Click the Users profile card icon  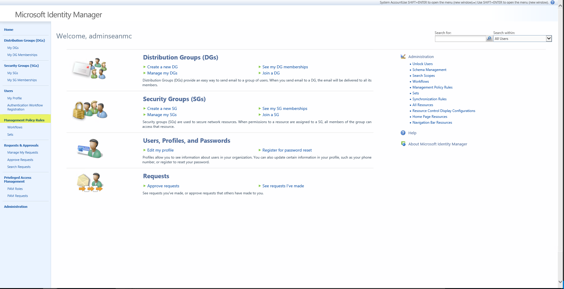coord(90,149)
